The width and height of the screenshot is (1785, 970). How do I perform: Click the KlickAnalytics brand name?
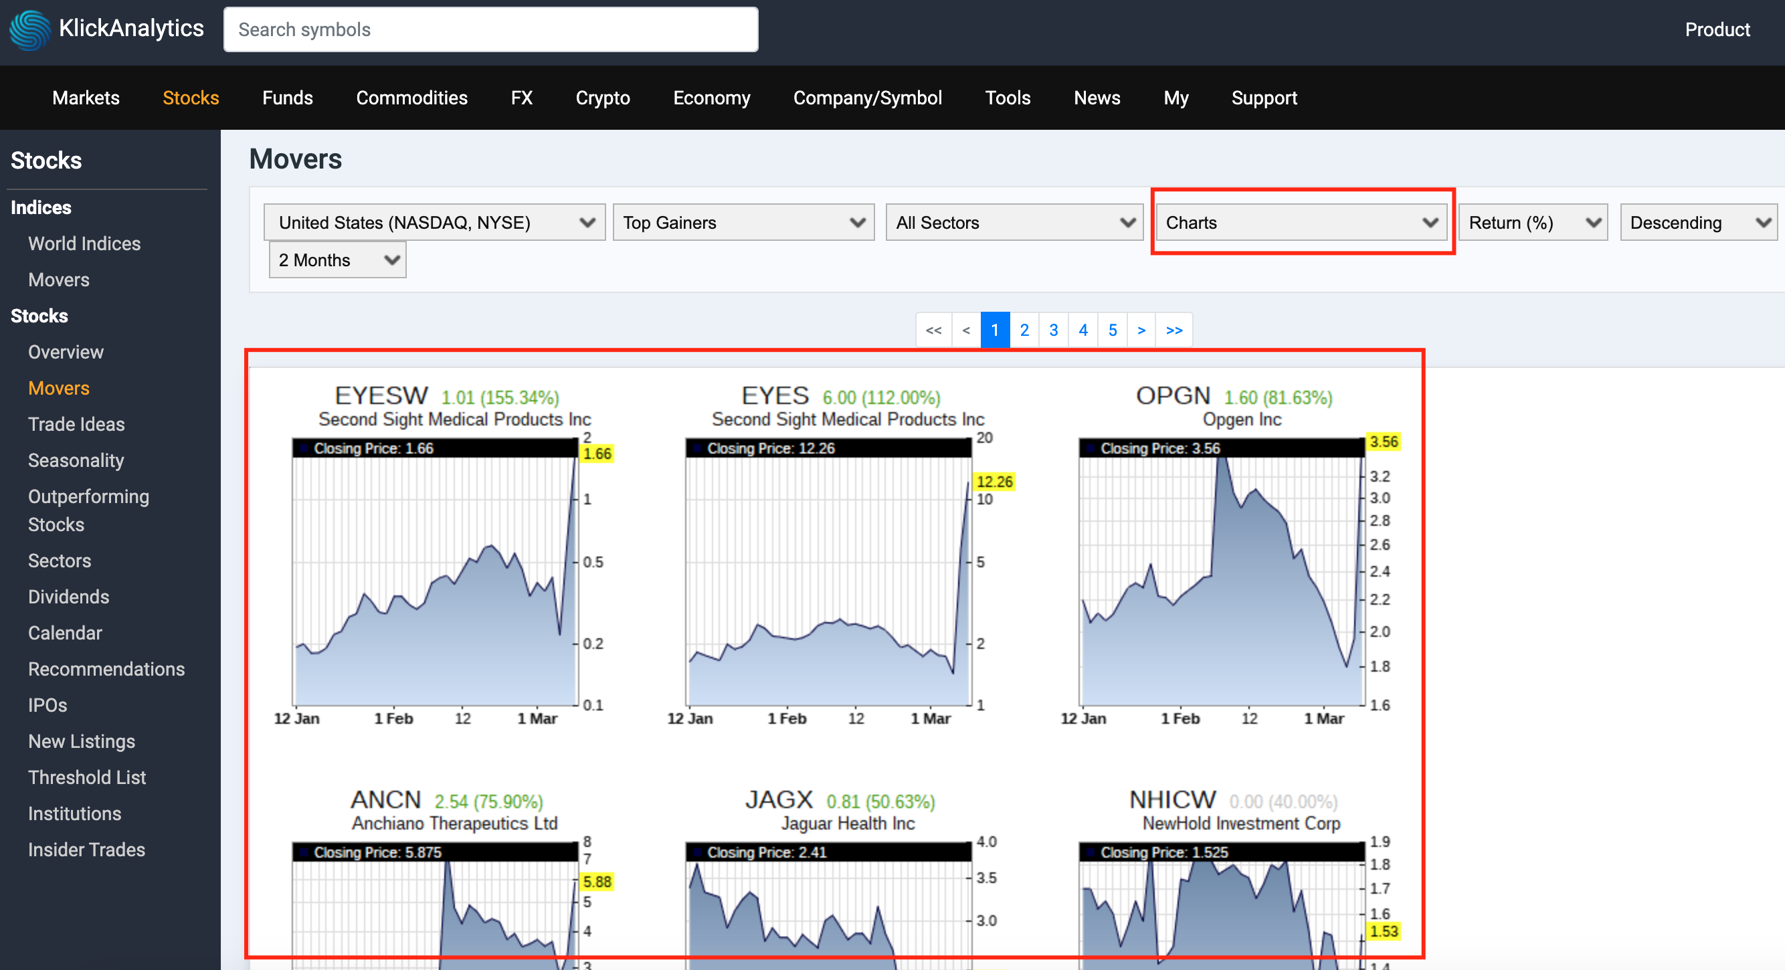(131, 28)
